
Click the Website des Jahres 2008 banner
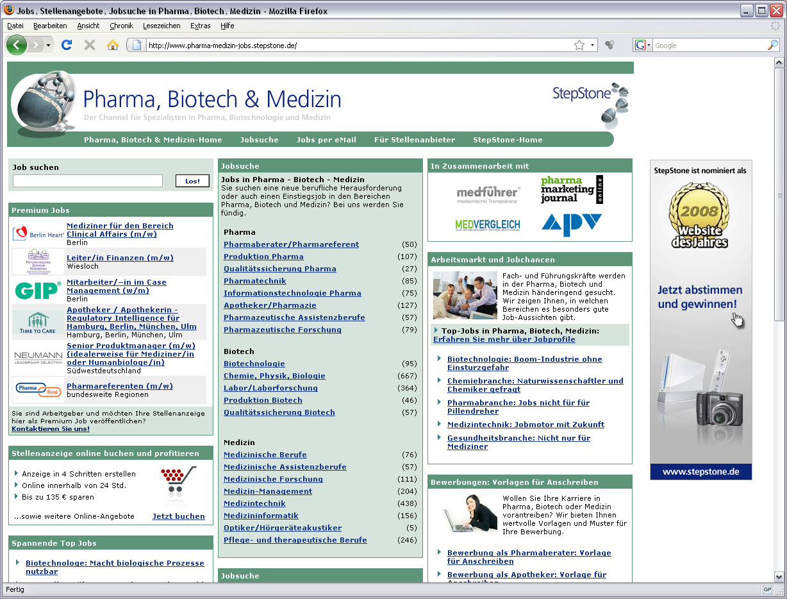701,320
